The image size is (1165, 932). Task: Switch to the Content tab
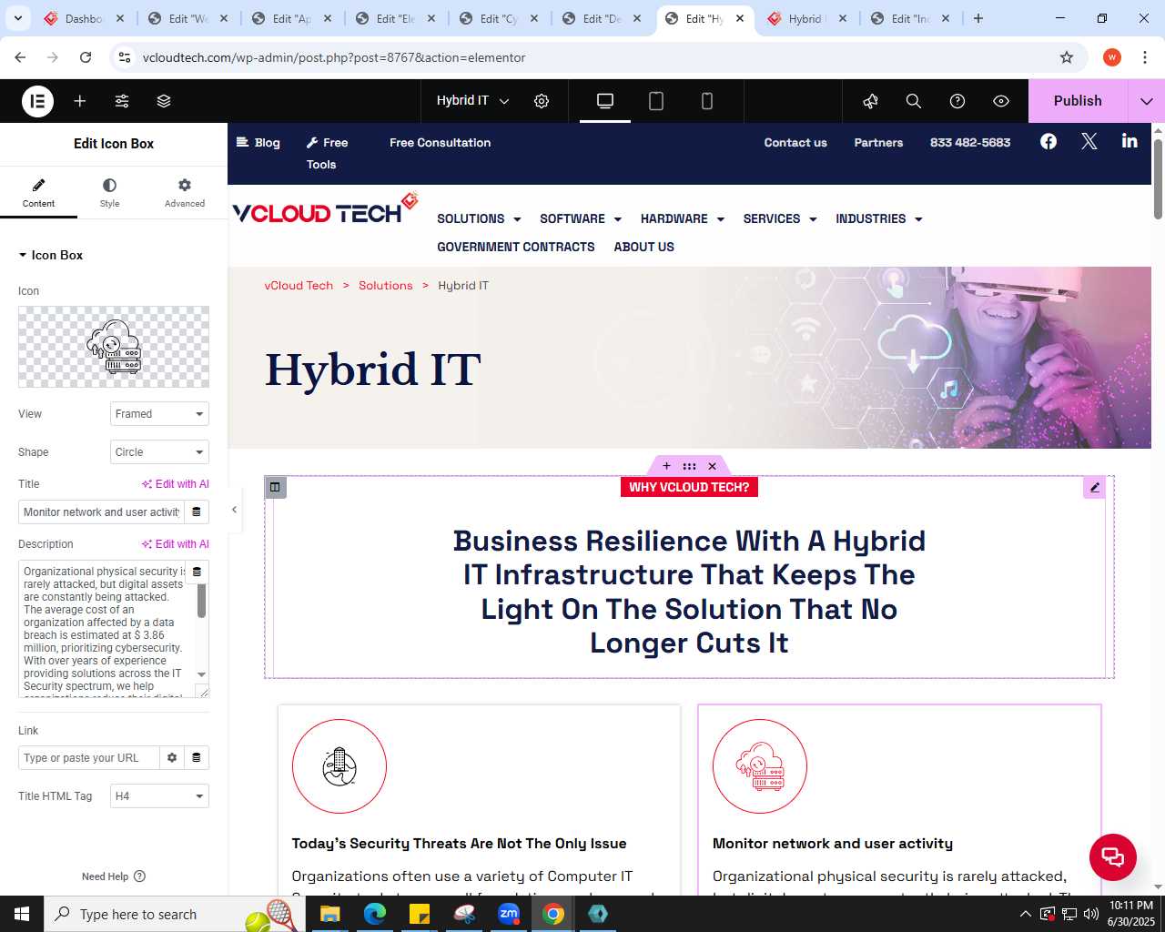38,193
